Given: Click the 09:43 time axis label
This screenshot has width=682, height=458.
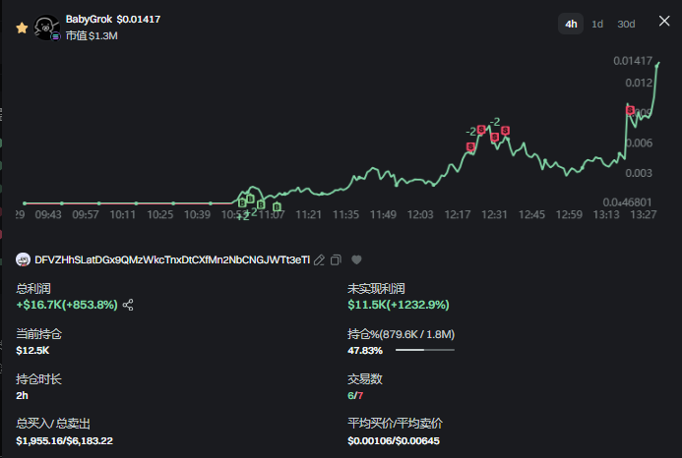Looking at the screenshot, I should click(48, 214).
